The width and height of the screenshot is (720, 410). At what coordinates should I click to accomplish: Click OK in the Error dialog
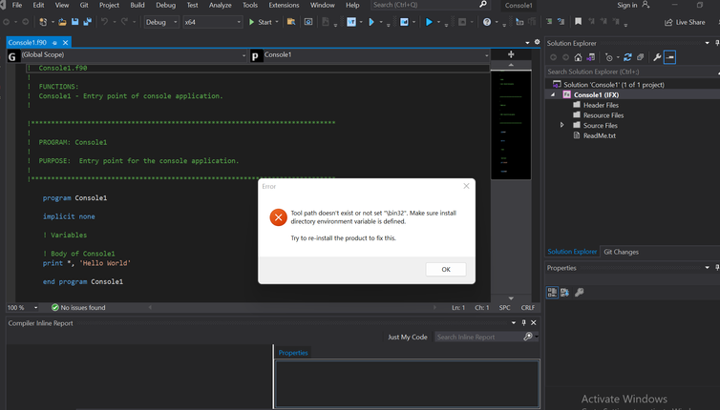[x=446, y=269]
